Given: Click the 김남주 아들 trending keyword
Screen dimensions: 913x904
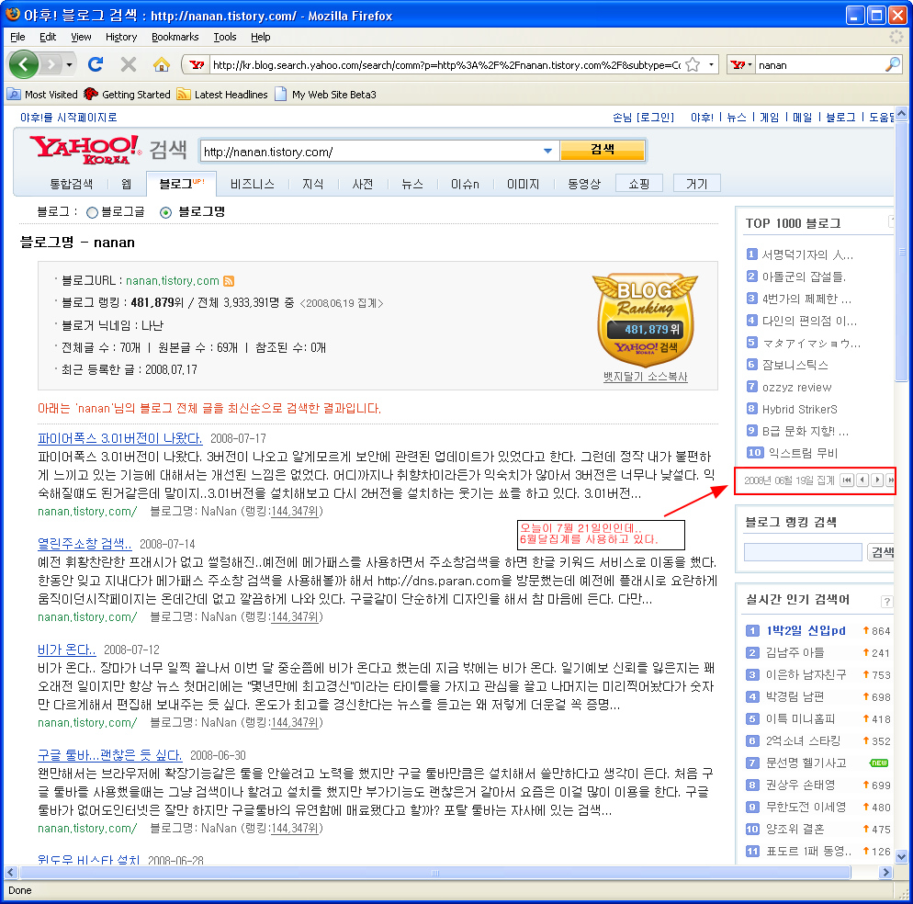Looking at the screenshot, I should click(795, 653).
